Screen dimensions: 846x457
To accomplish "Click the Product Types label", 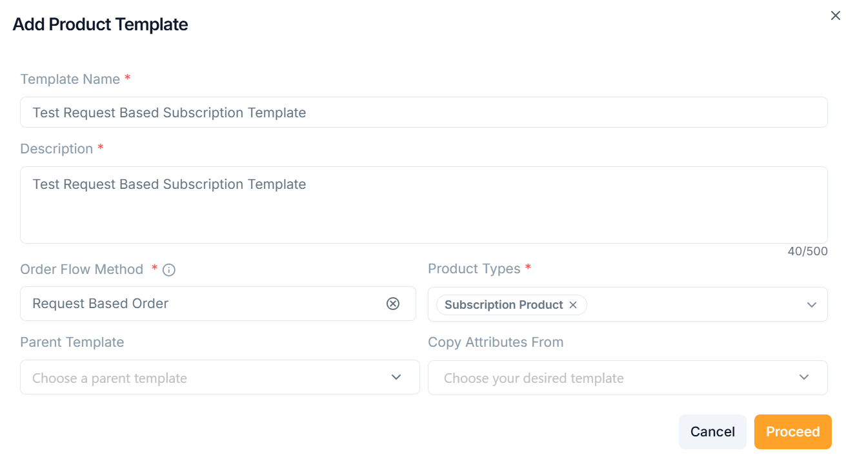I will tap(474, 269).
